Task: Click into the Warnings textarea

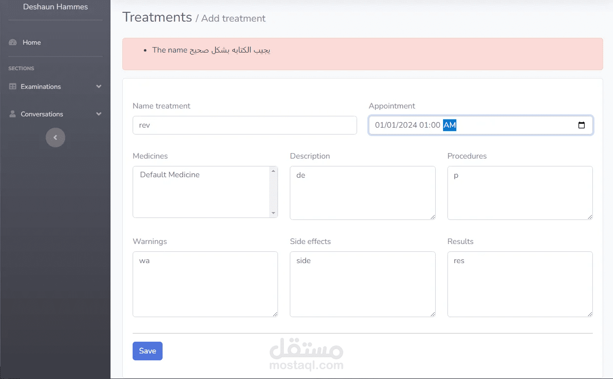Action: [x=205, y=284]
